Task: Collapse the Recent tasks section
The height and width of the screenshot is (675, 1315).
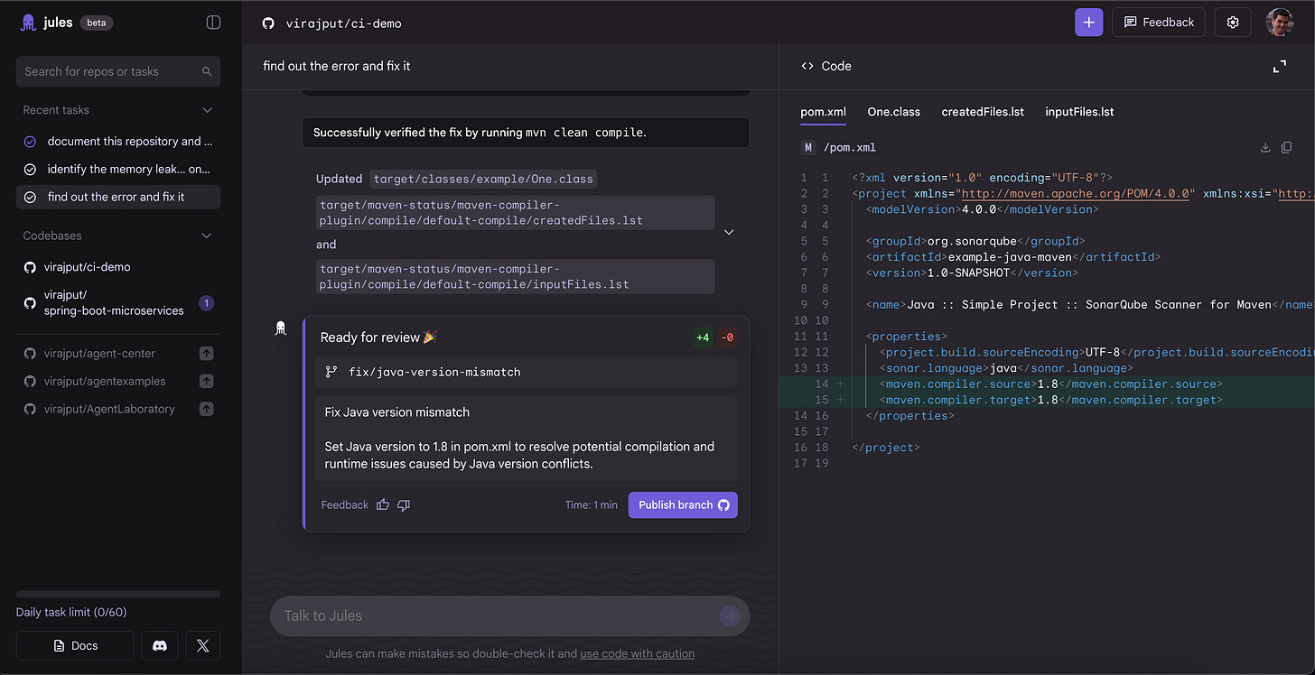Action: tap(207, 110)
